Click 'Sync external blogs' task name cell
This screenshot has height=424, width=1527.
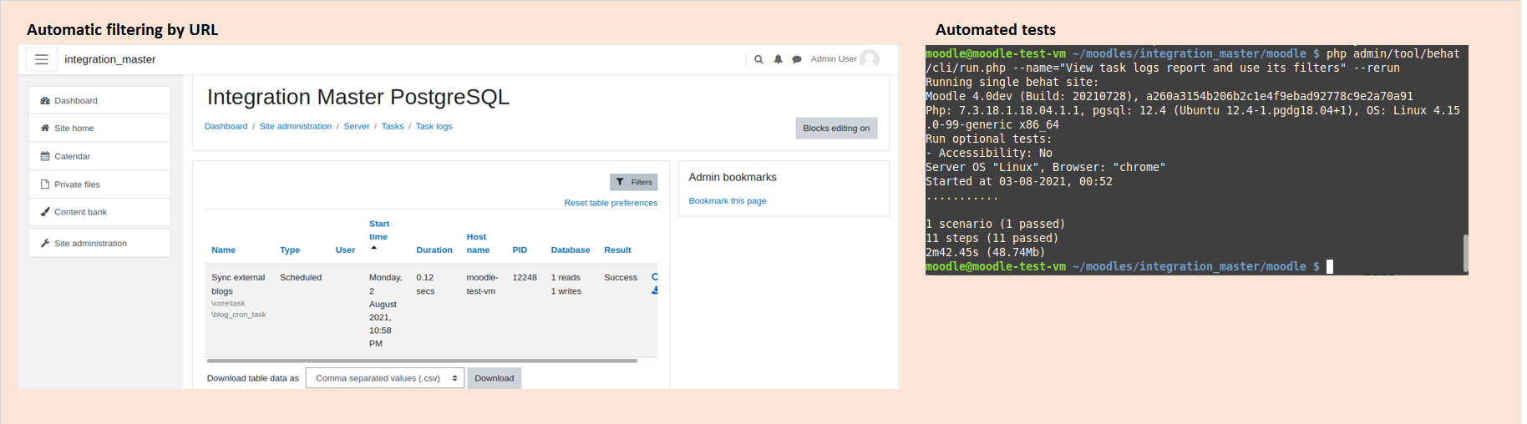click(238, 284)
